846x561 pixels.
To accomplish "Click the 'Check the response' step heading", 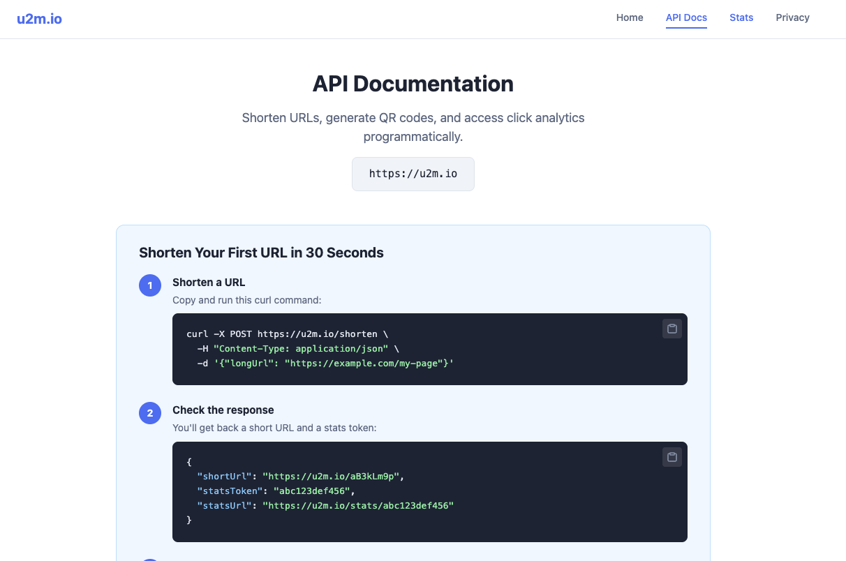I will [x=223, y=410].
